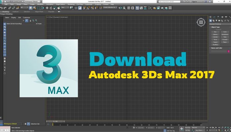Click the ViewCube in the viewport
231x132 pixels.
point(201,22)
